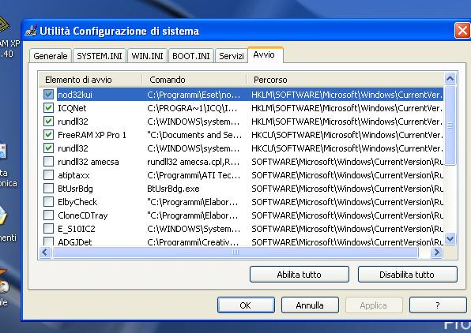
Task: Enable the rundll32 amecsa checkbox
Action: click(x=48, y=162)
